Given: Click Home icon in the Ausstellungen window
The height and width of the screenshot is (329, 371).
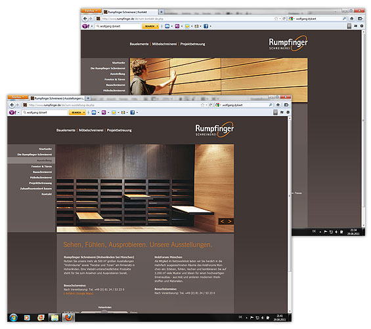Looking at the screenshot, I should tap(278, 105).
